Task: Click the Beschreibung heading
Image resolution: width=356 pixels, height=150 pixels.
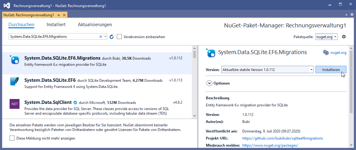Action: (218, 98)
